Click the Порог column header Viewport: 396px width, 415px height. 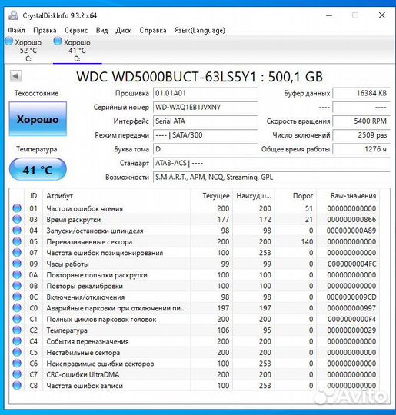(295, 196)
